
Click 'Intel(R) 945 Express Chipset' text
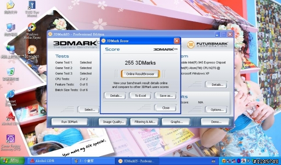point(207,62)
